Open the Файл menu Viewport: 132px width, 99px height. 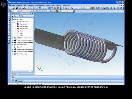click(x=13, y=5)
